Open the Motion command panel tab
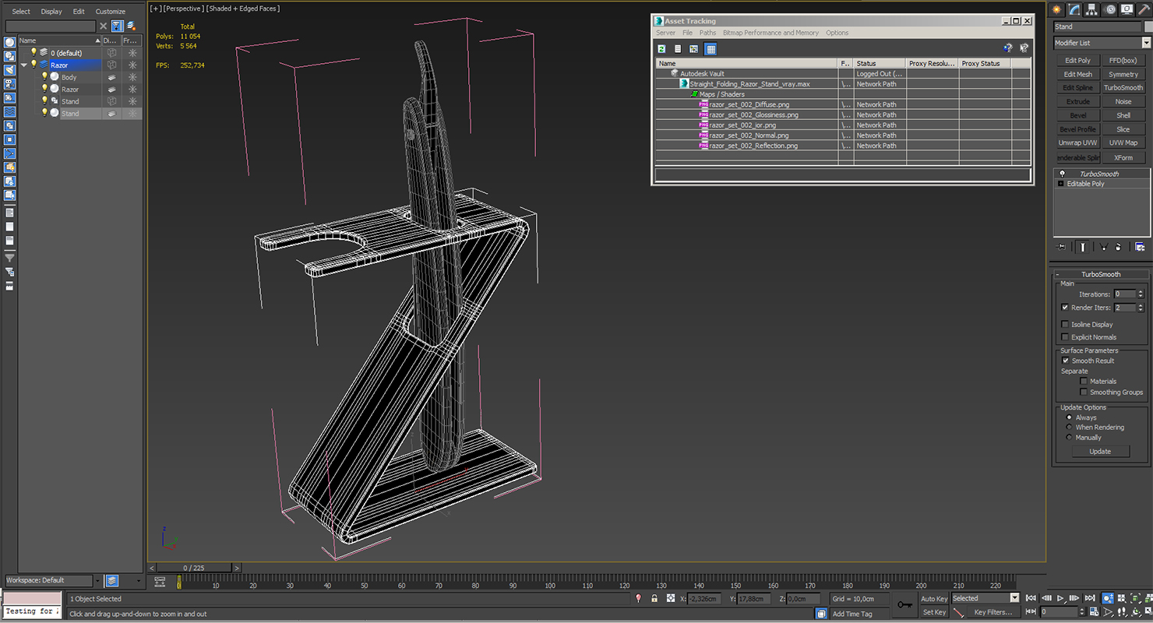 click(x=1110, y=9)
